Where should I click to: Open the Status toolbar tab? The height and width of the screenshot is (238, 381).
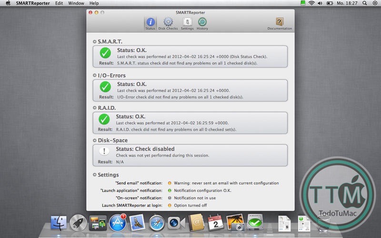click(150, 24)
